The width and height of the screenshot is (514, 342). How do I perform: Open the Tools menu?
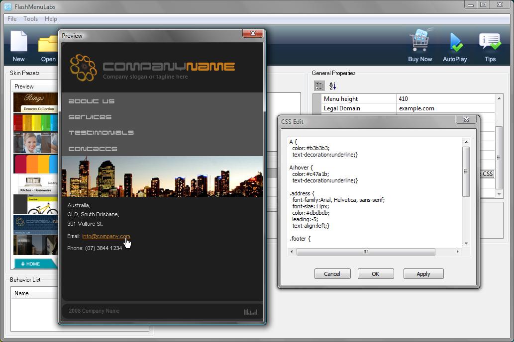click(x=30, y=19)
